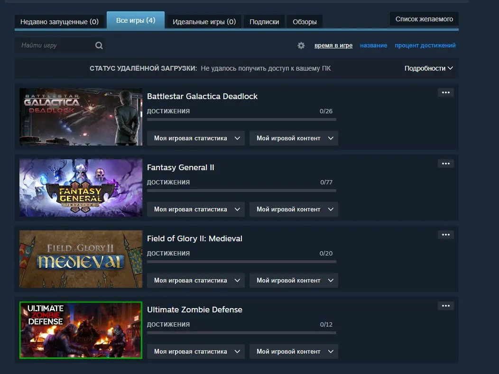The image size is (499, 374).
Task: Open three-dot menu for Ultimate Zombie Defense
Action: coord(446,306)
